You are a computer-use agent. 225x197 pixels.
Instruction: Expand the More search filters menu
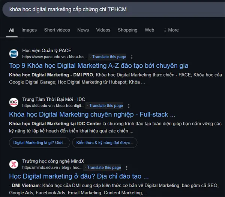171,30
